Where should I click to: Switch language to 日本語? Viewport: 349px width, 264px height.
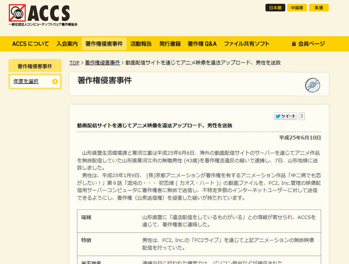(x=275, y=7)
